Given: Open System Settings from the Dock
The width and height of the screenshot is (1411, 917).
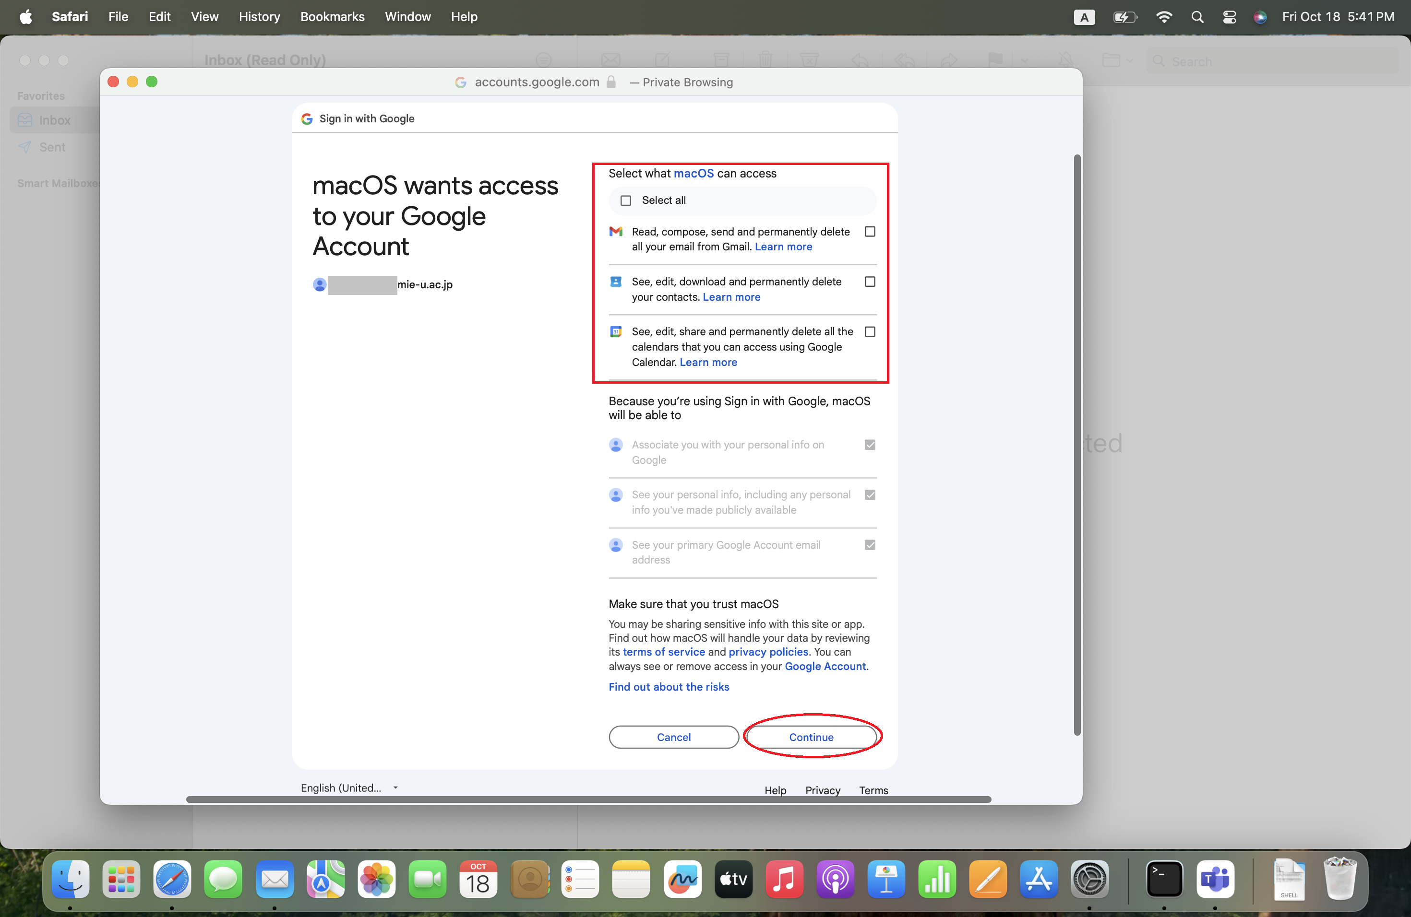Looking at the screenshot, I should click(x=1089, y=879).
